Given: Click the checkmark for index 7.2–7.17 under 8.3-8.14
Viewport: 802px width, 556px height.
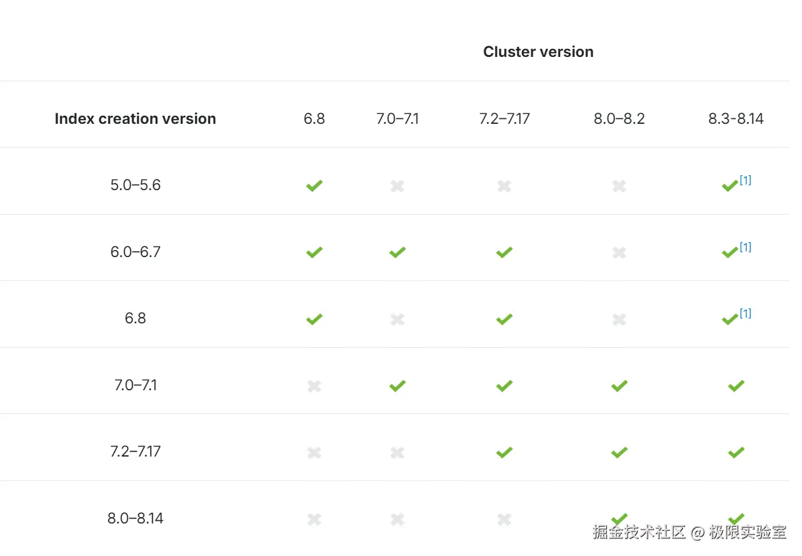Looking at the screenshot, I should click(736, 452).
